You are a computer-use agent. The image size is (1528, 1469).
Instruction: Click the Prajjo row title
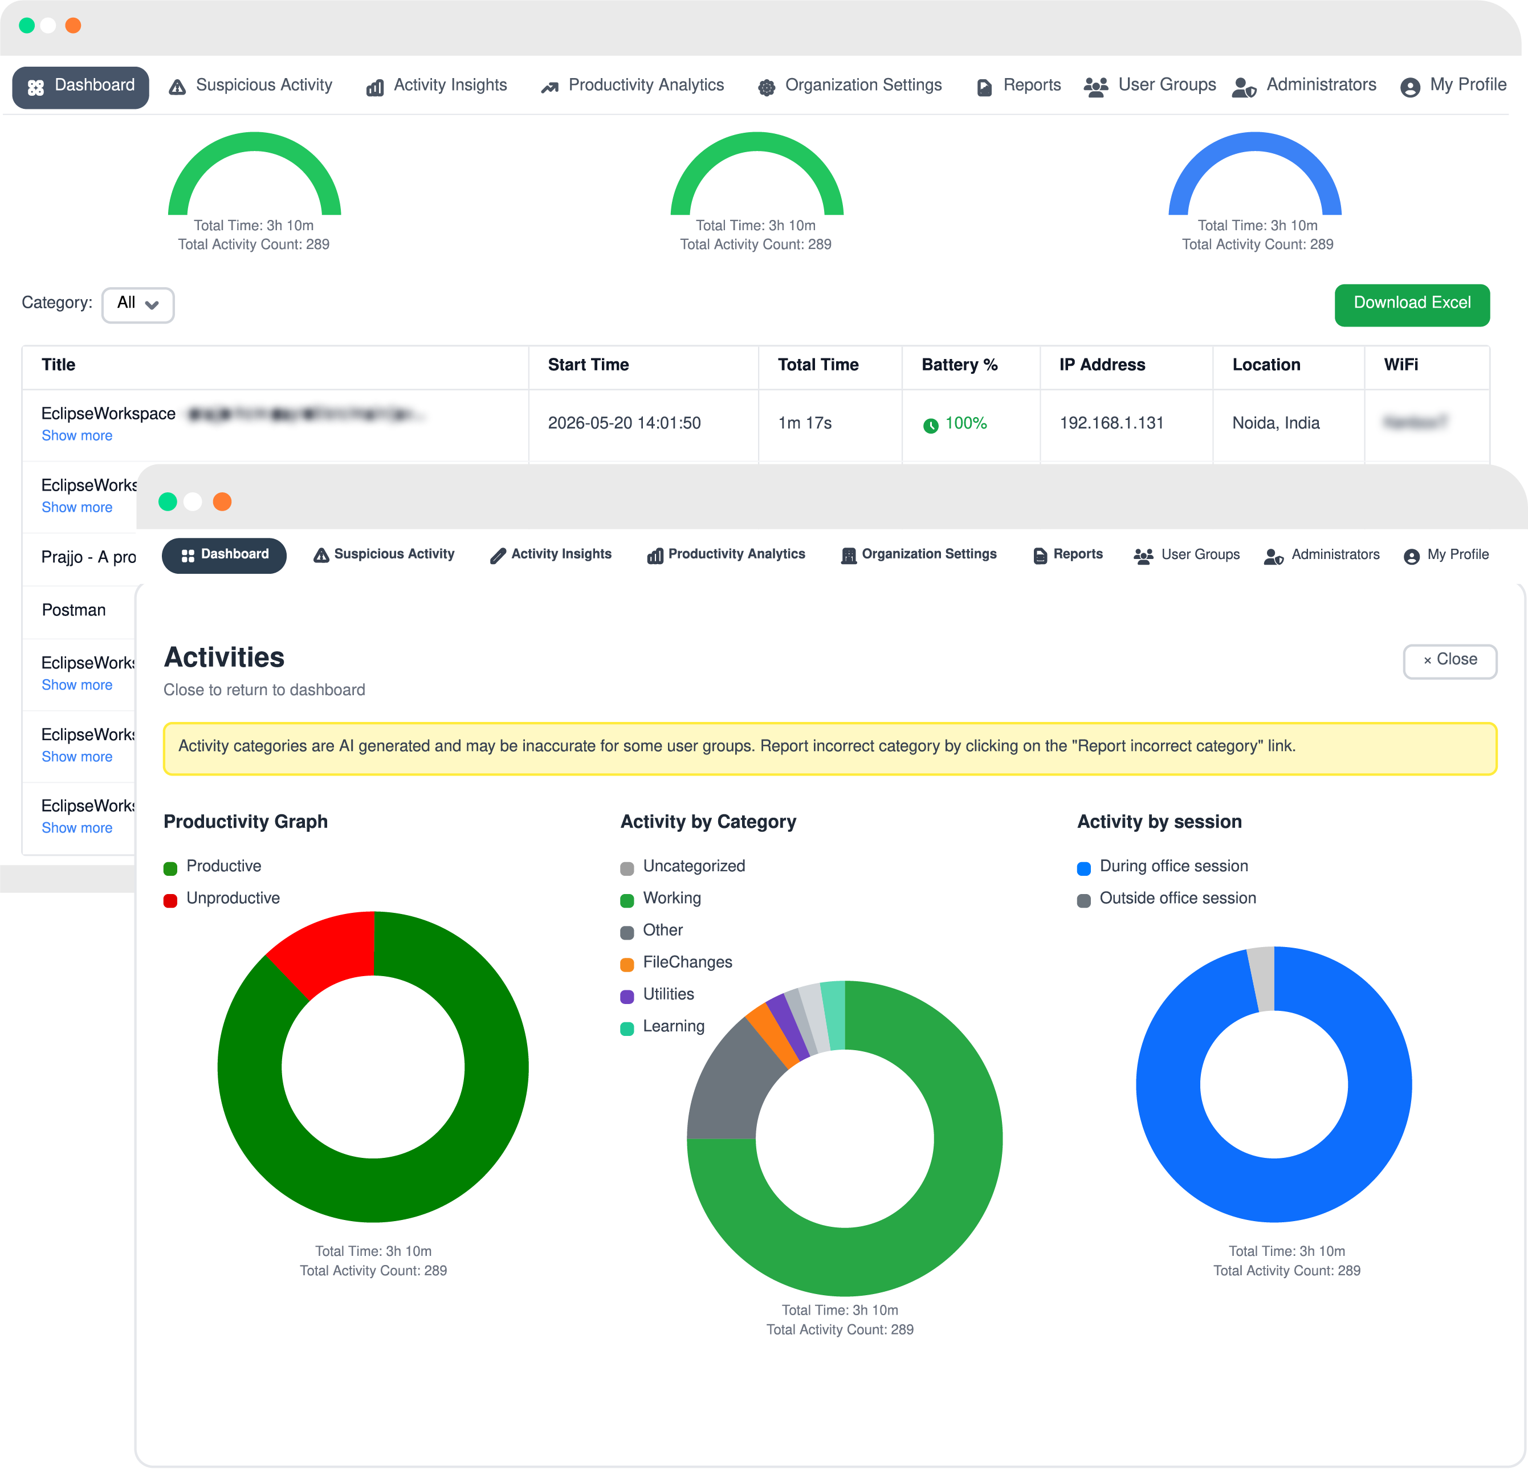click(88, 557)
